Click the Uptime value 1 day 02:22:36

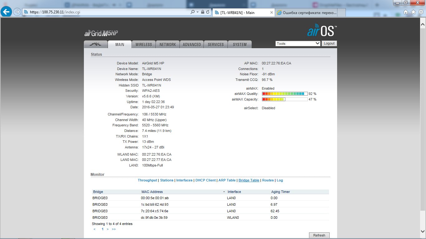153,102
